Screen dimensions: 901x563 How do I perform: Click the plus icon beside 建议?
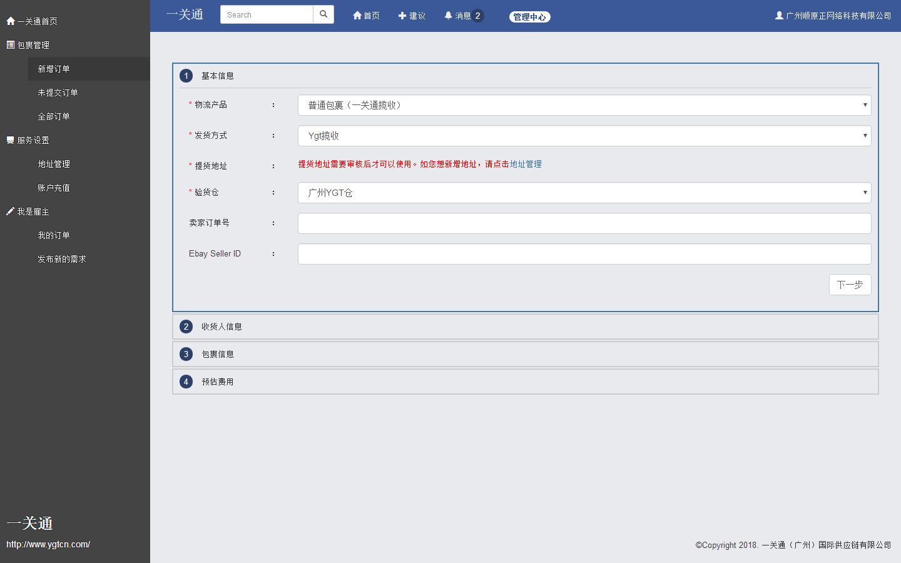pyautogui.click(x=402, y=16)
